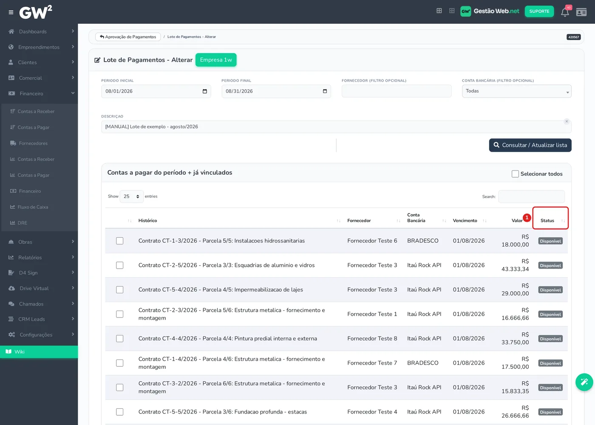The height and width of the screenshot is (425, 595).
Task: Click the small dotted grid icon in header
Action: [452, 11]
